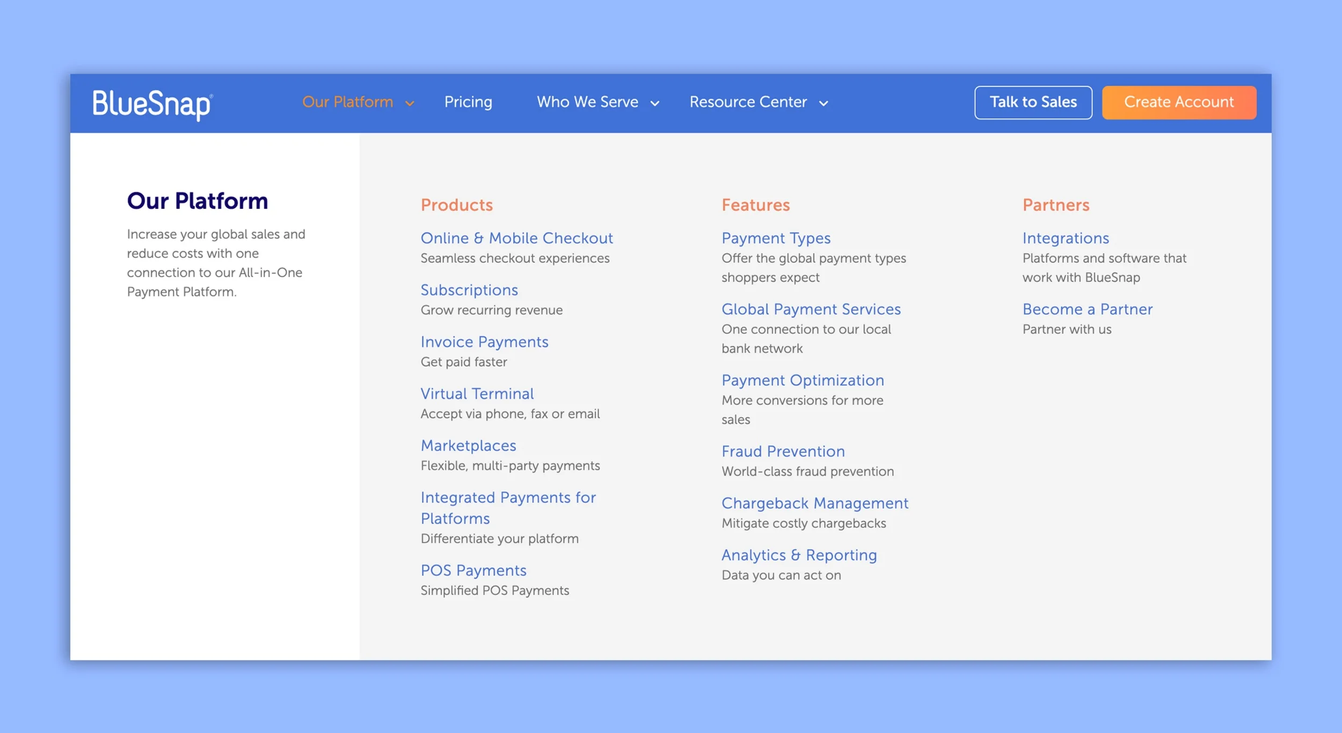Select the POS Payments link
This screenshot has width=1342, height=733.
point(473,570)
